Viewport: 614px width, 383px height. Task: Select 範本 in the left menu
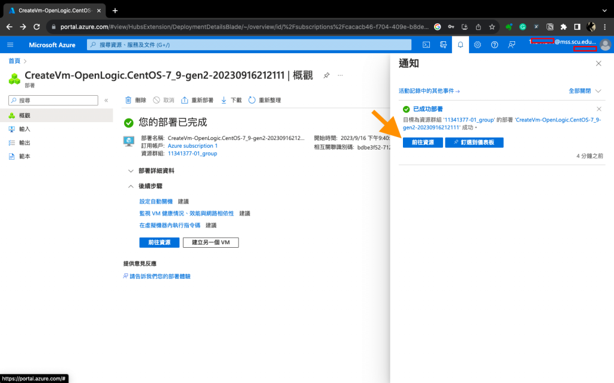tap(56, 156)
